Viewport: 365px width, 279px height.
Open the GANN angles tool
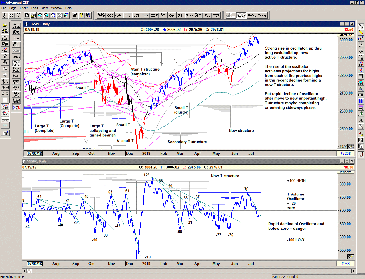[5, 113]
